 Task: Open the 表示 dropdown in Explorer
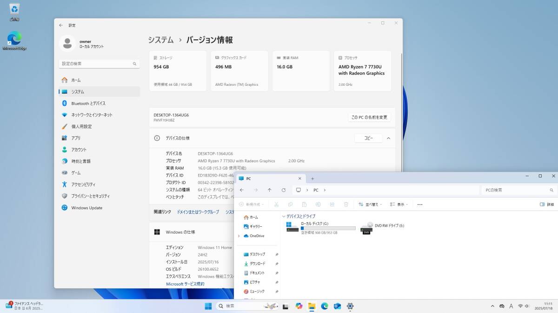[x=399, y=204]
